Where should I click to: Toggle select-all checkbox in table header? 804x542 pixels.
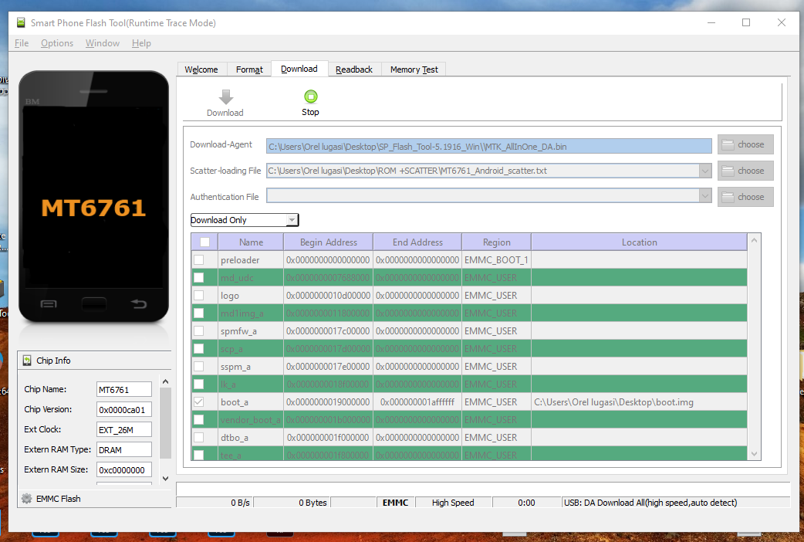(x=204, y=242)
